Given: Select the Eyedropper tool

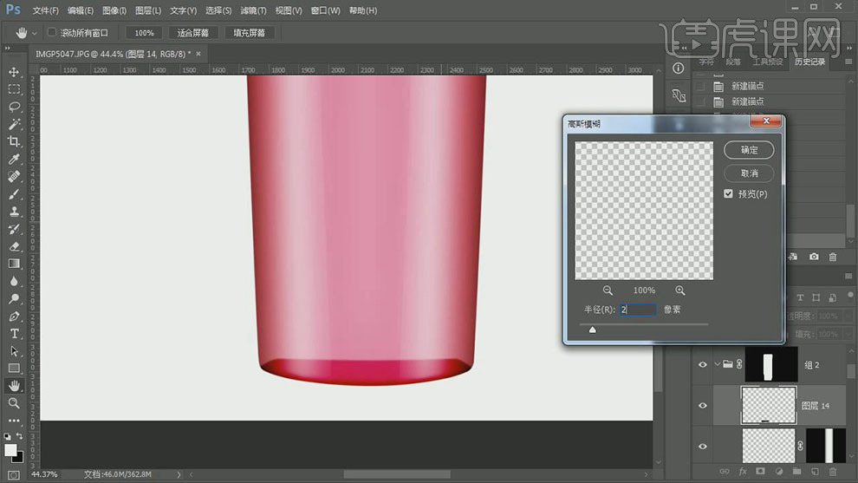Looking at the screenshot, I should tap(14, 160).
